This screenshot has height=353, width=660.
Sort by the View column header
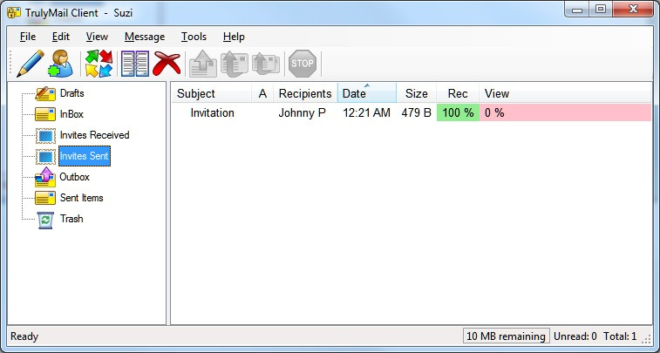565,93
